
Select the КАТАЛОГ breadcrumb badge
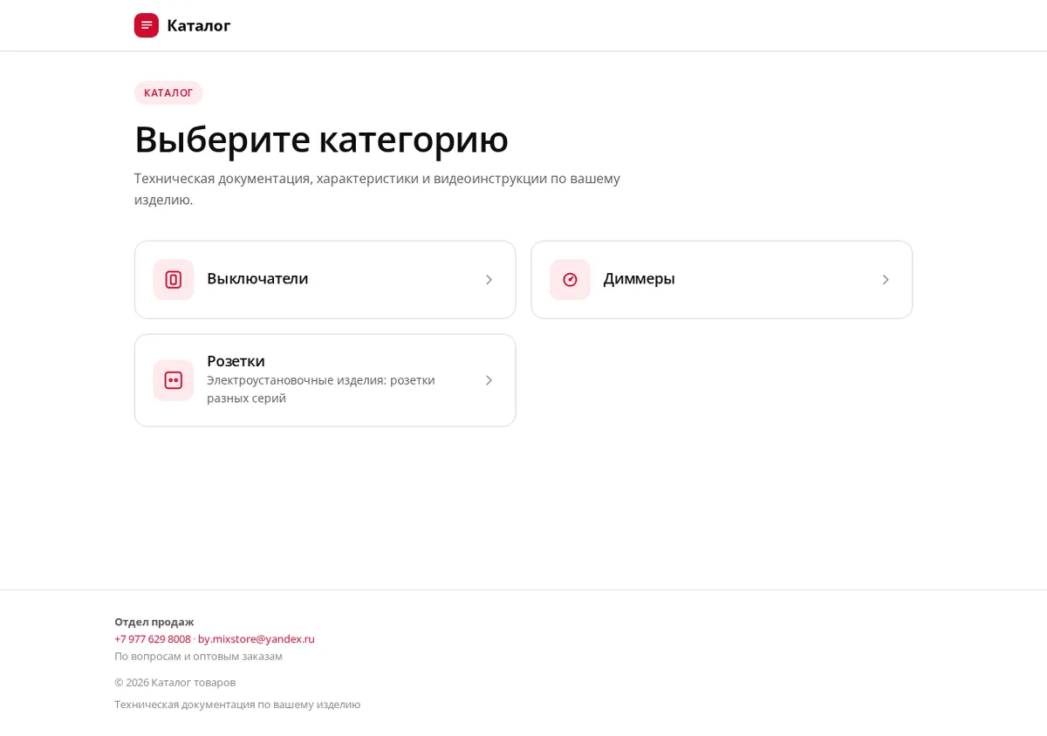click(x=168, y=92)
